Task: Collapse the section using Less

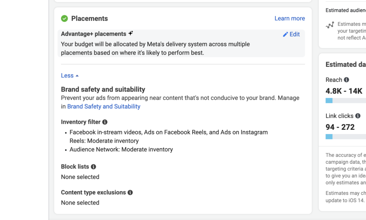Action: 70,75
